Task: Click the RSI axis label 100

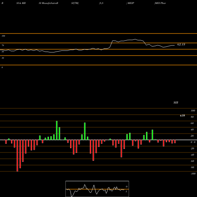Action: click(3, 36)
